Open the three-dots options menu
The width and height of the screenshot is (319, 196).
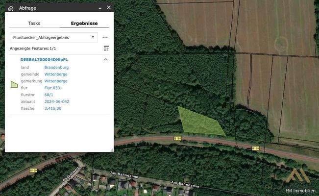point(105,37)
